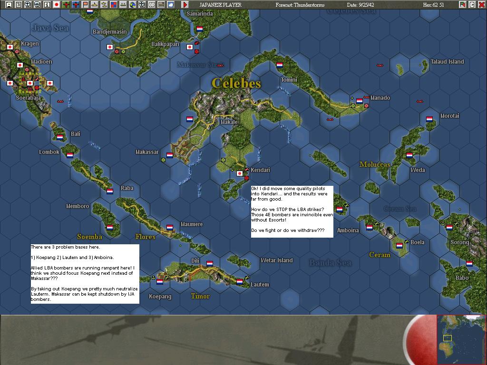Image resolution: width=487 pixels, height=365 pixels.
Task: Select the Dutch flag base at Boela
Action: (399, 246)
